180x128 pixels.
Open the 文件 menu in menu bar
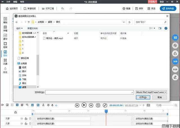coord(8,2)
